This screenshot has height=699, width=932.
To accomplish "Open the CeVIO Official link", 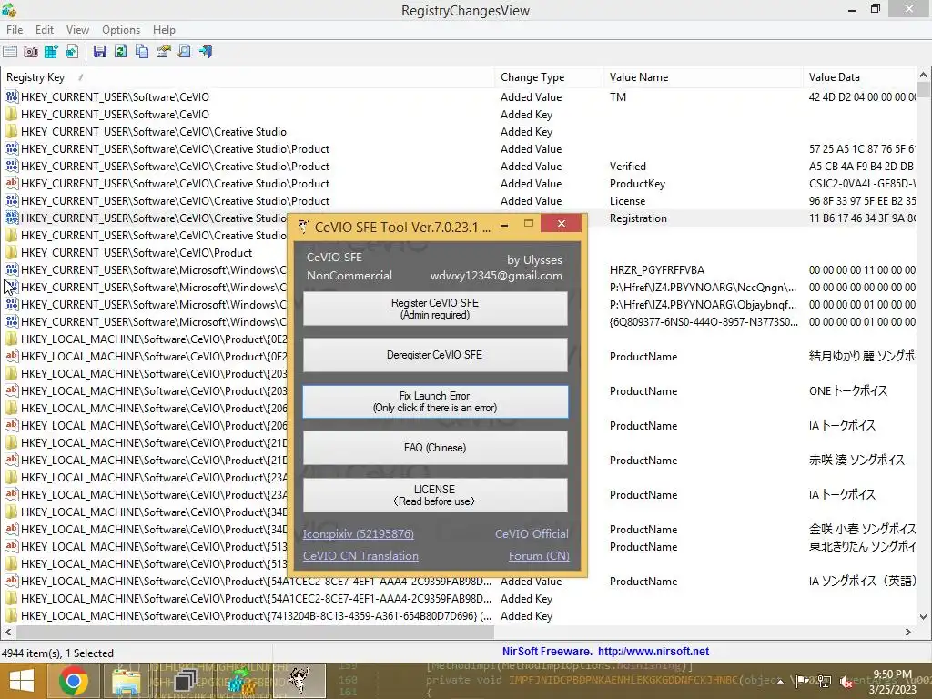I will pyautogui.click(x=532, y=533).
